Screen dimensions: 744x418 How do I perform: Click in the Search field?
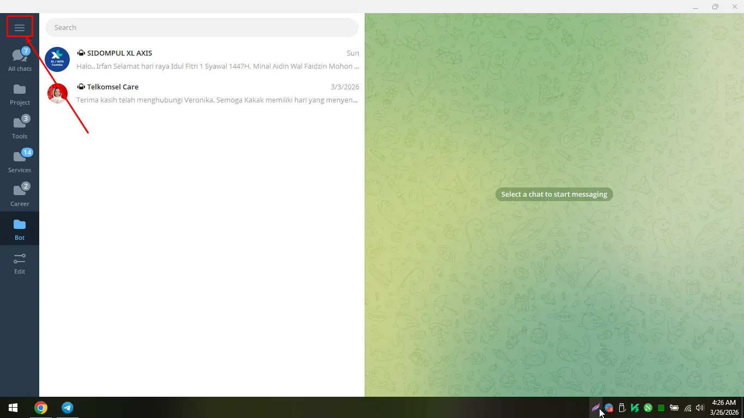click(x=202, y=27)
